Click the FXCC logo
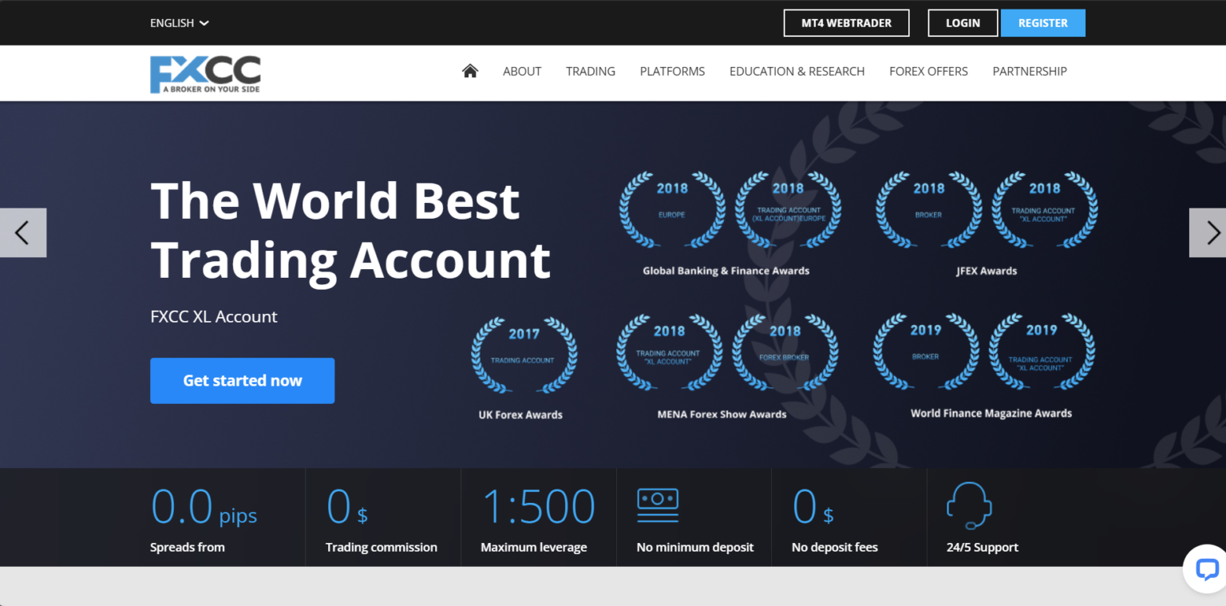 [x=205, y=74]
